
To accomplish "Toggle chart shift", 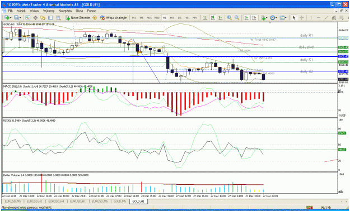I will click(254, 18).
